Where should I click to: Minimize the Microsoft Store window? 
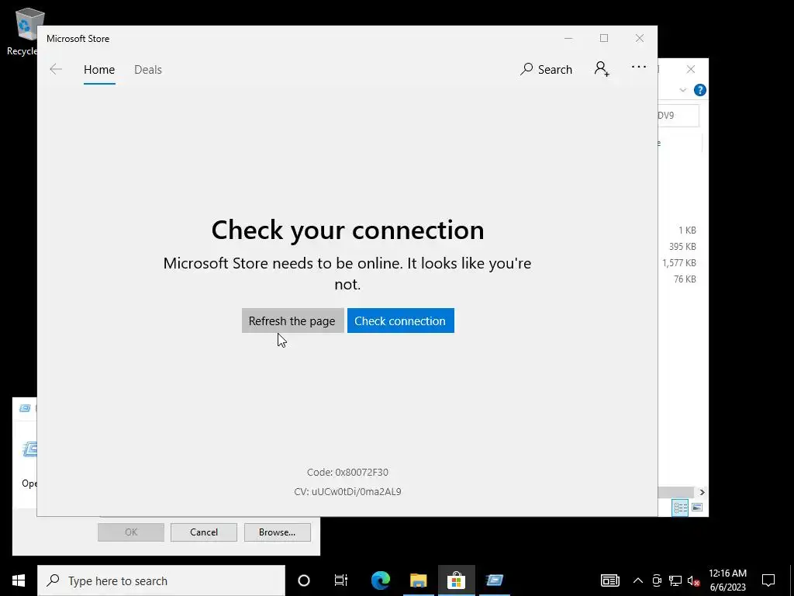click(568, 39)
